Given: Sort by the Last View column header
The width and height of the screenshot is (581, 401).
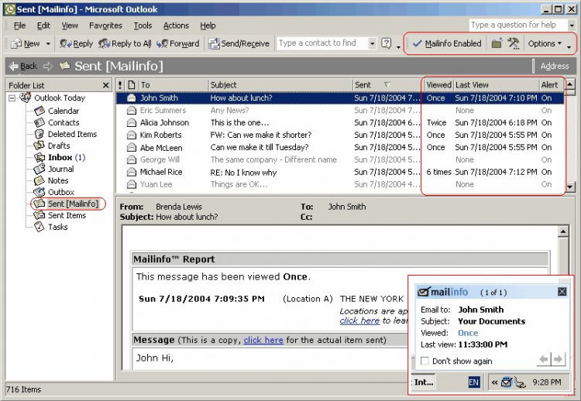Looking at the screenshot, I should click(x=496, y=85).
